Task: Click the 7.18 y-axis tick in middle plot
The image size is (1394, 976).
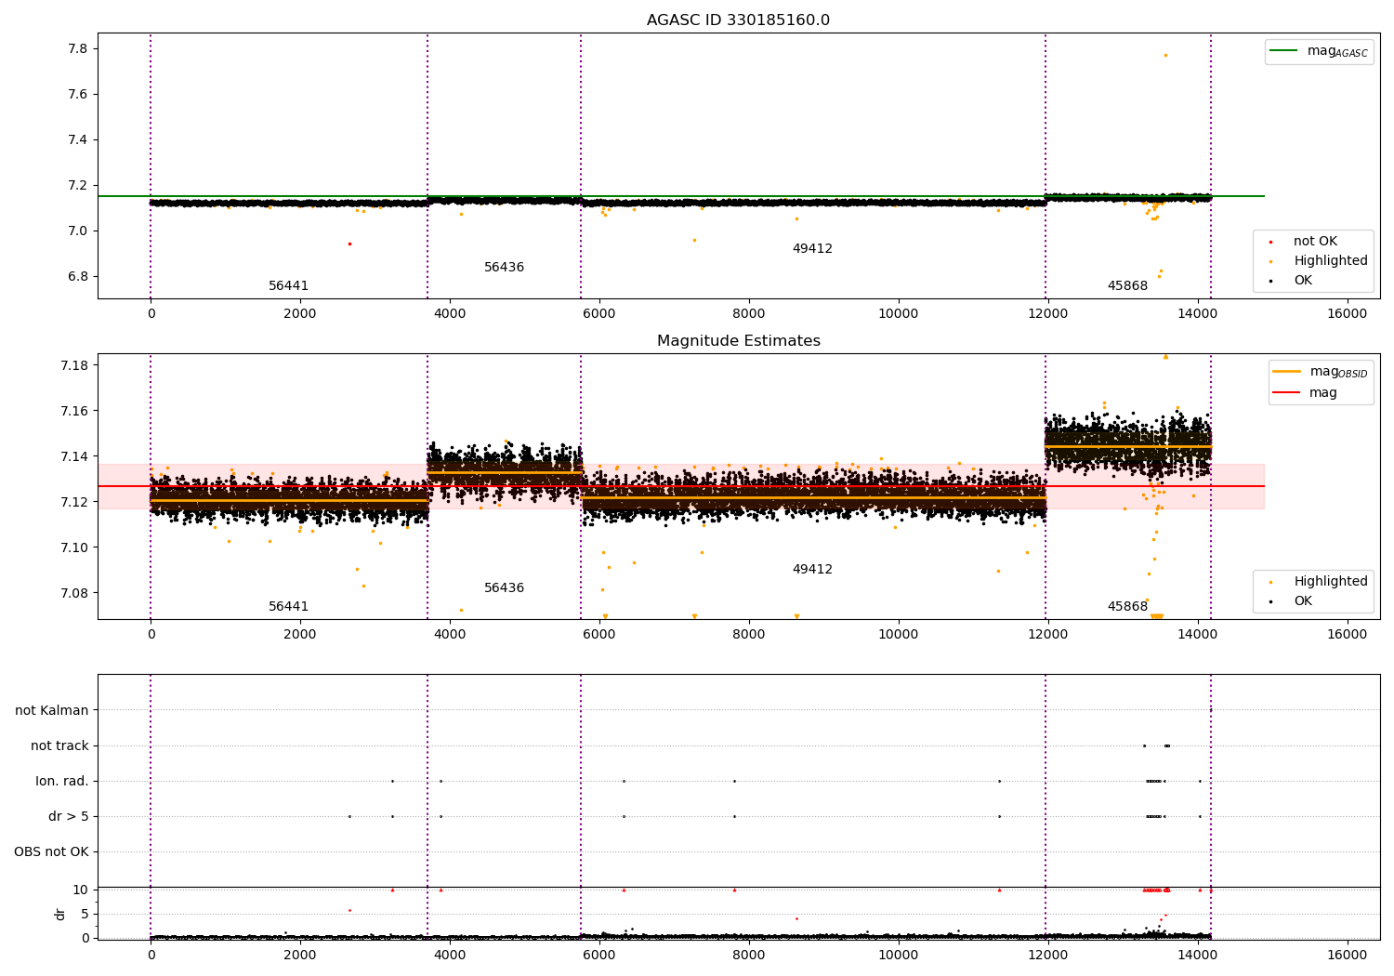Action: 75,365
